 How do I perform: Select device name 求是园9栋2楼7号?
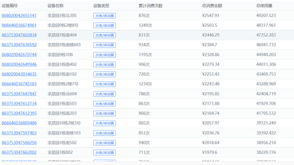click(63, 84)
